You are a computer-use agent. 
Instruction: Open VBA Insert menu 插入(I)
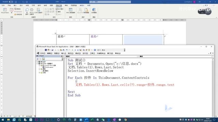click(64, 53)
